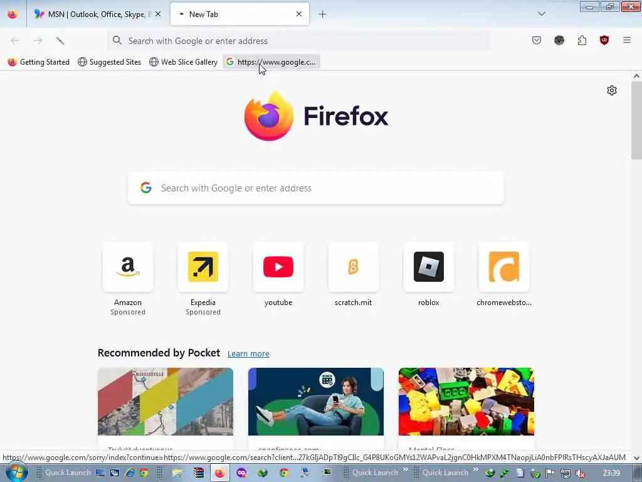This screenshot has width=642, height=482.
Task: Open the account avatar icon
Action: 559,40
